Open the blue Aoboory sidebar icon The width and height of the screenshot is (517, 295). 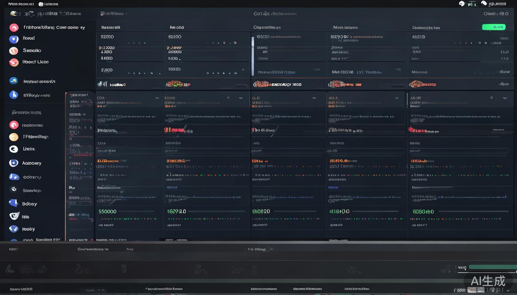14,163
